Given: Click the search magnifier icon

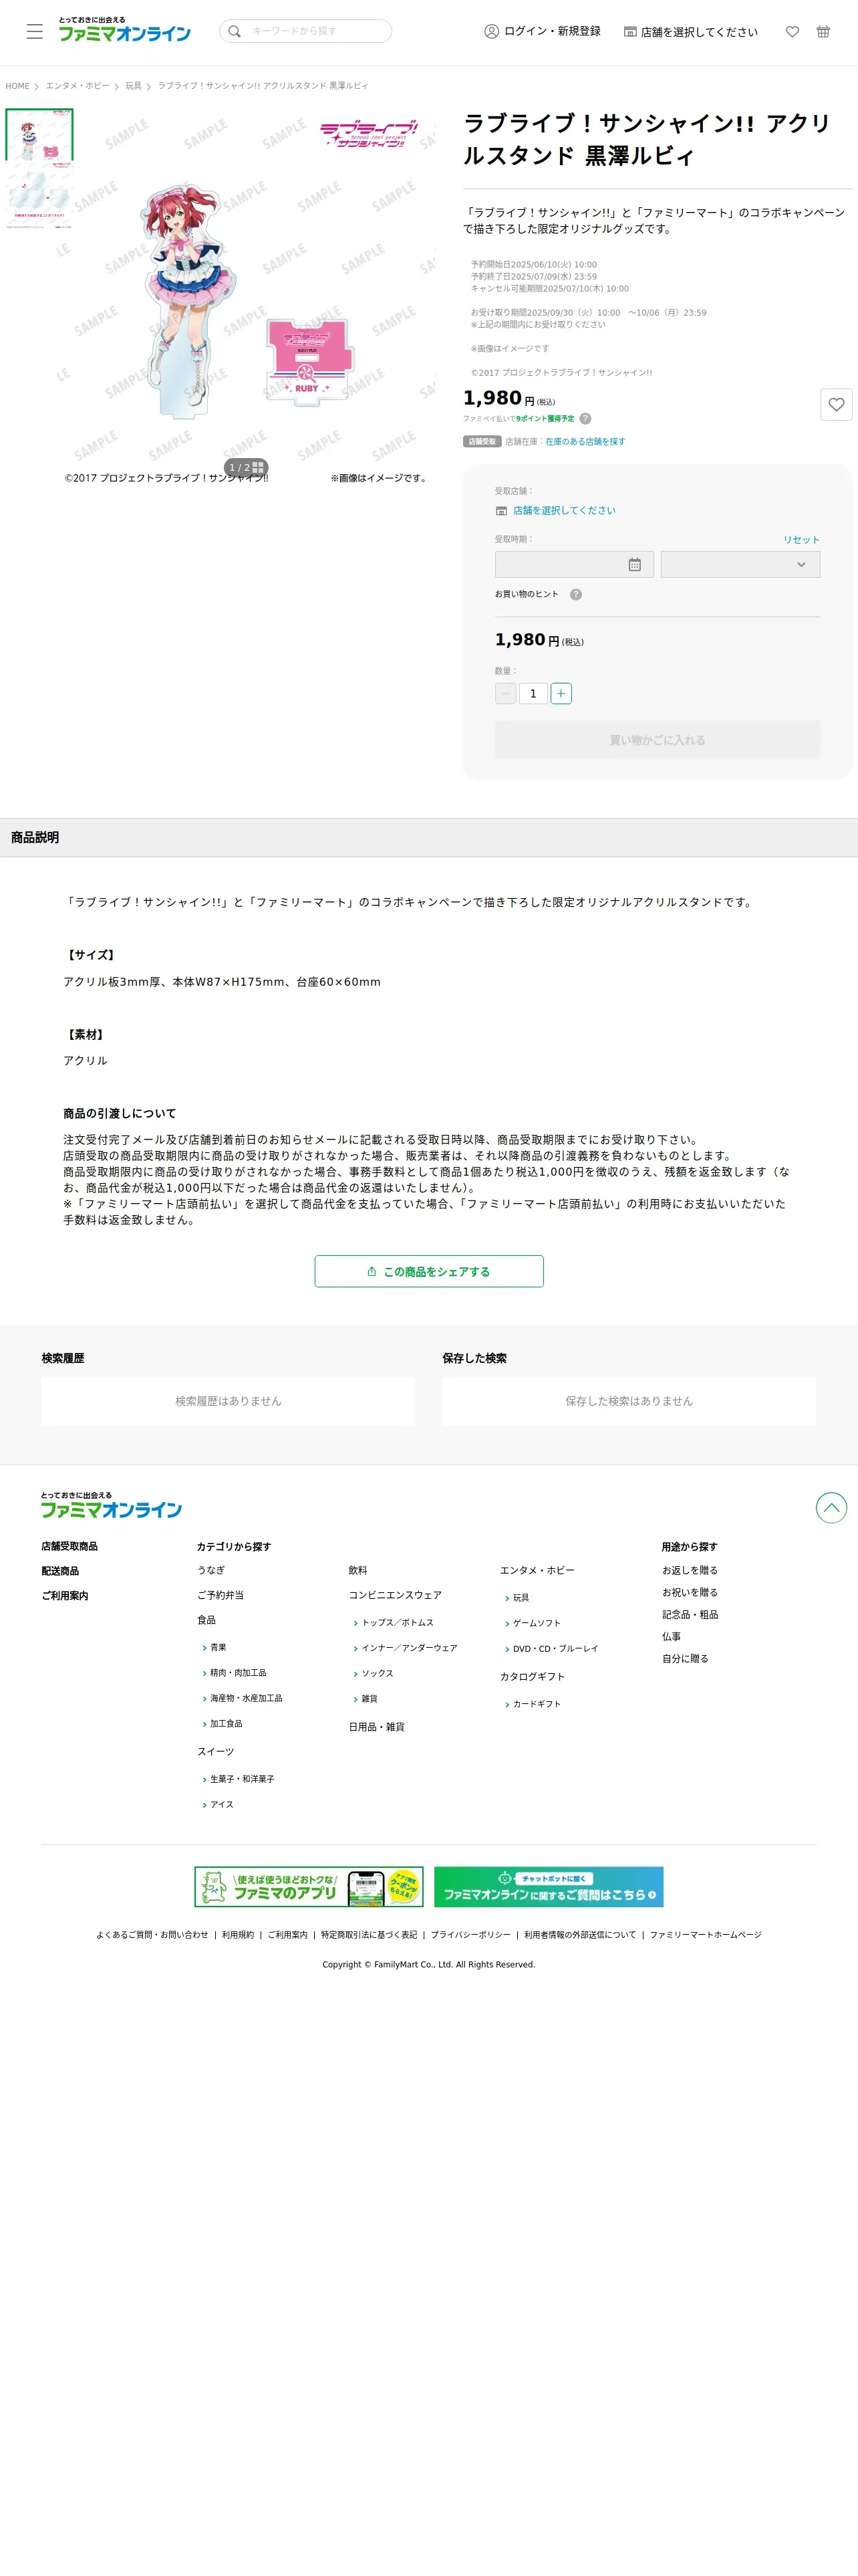Looking at the screenshot, I should 235,31.
